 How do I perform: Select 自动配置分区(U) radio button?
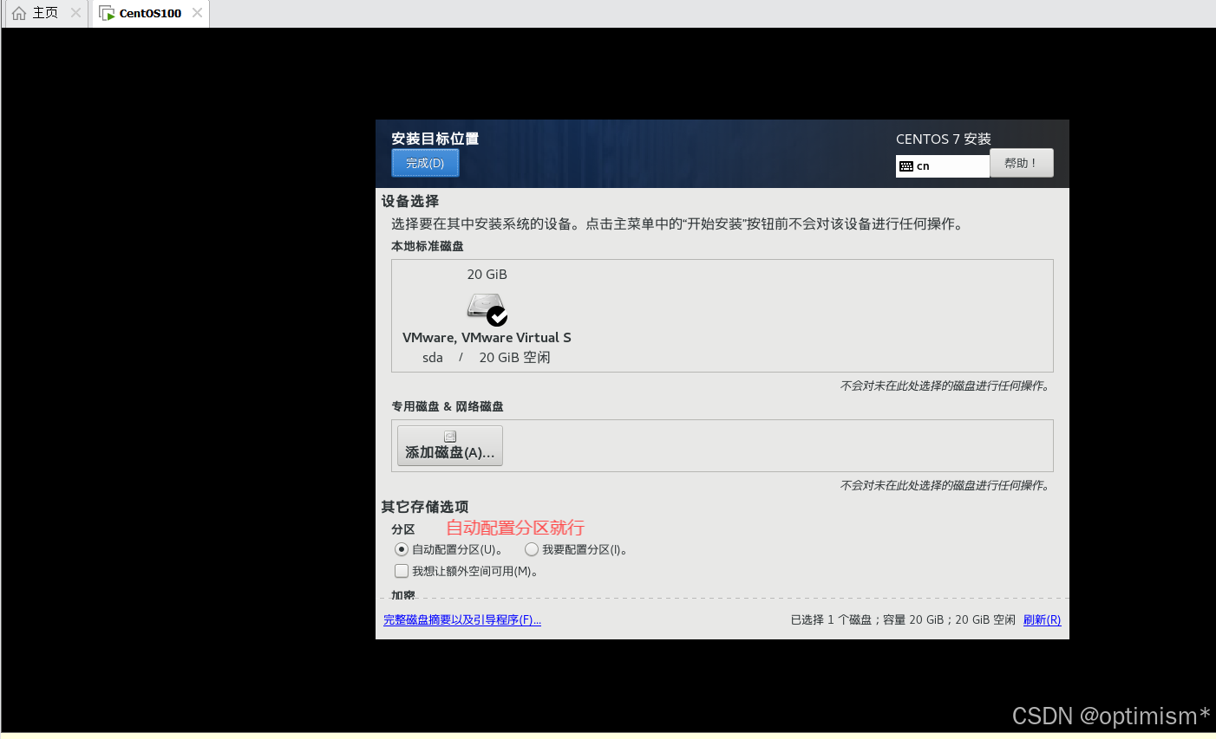(x=401, y=549)
